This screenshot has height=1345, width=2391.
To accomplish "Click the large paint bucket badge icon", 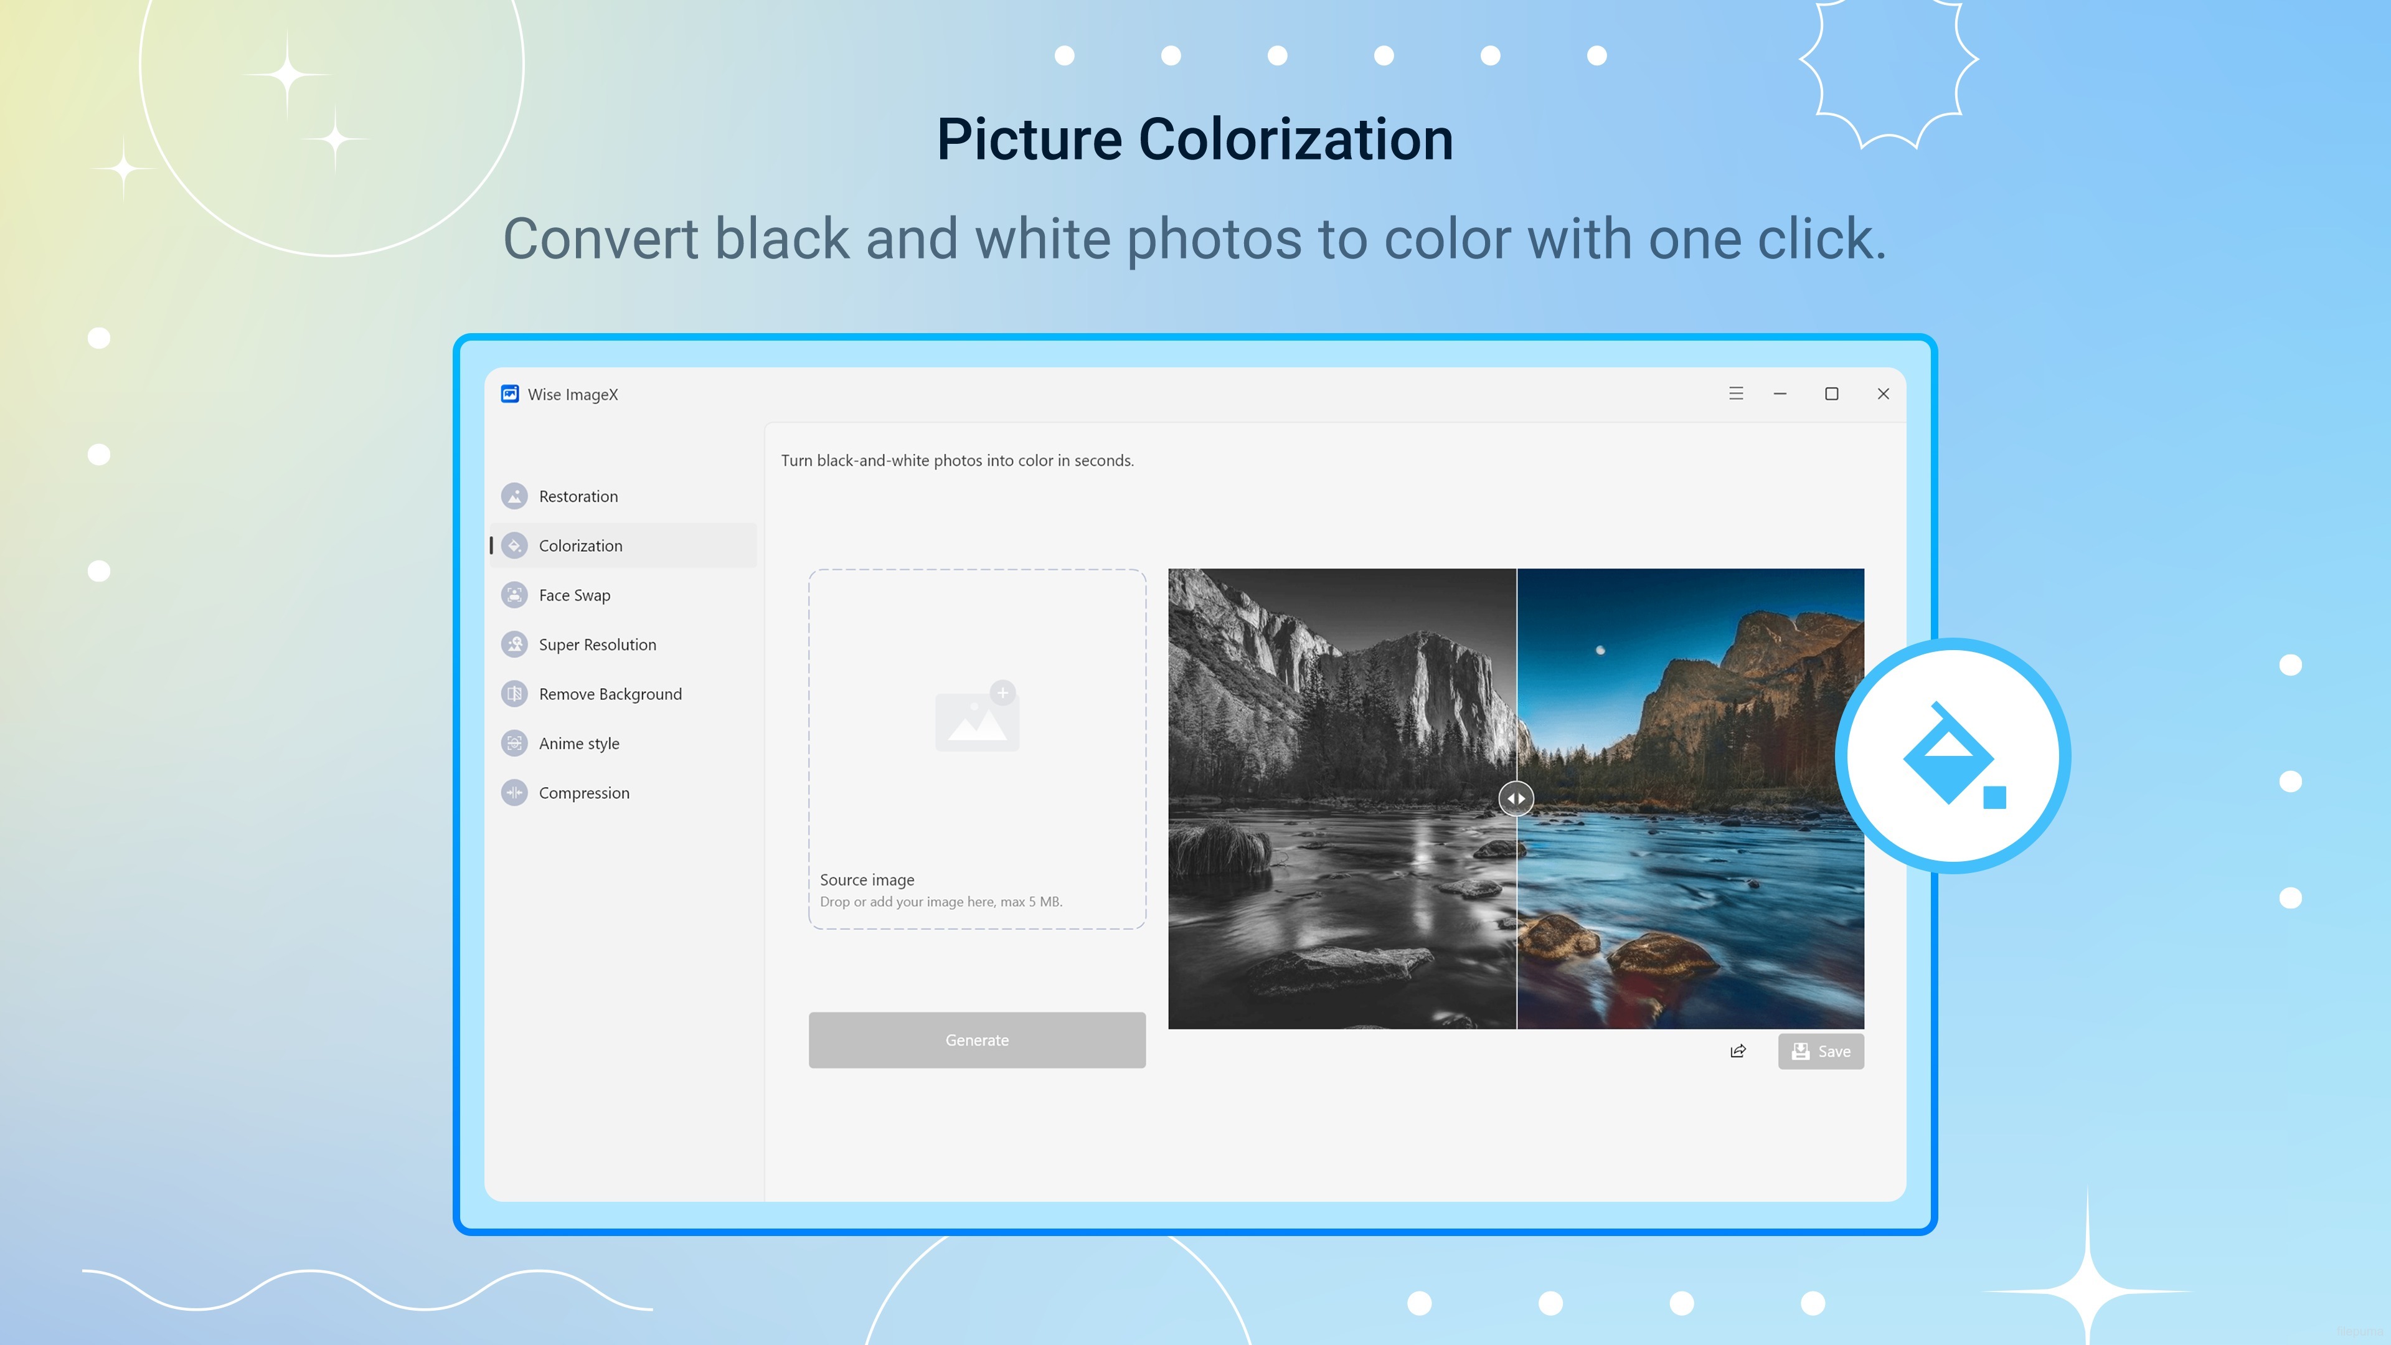I will [x=1953, y=755].
